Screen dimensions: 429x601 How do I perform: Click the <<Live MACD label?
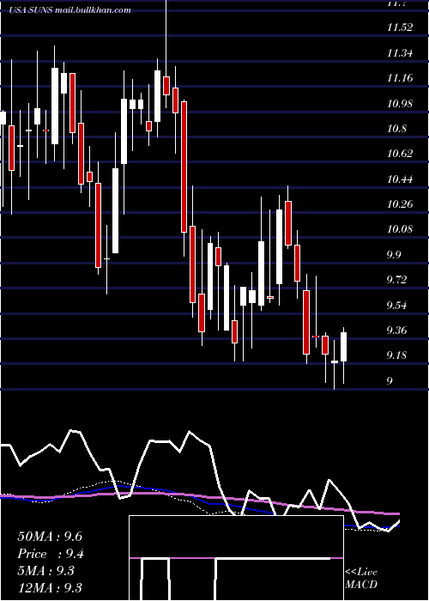361,578
